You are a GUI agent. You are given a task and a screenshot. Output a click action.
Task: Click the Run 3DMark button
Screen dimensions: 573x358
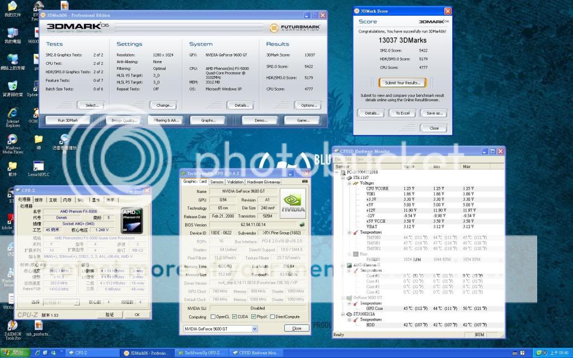[x=68, y=120]
